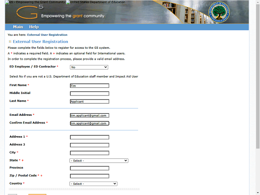260x195 pixels.
Task: Click the Department of Education seal logo
Action: [x=219, y=12]
